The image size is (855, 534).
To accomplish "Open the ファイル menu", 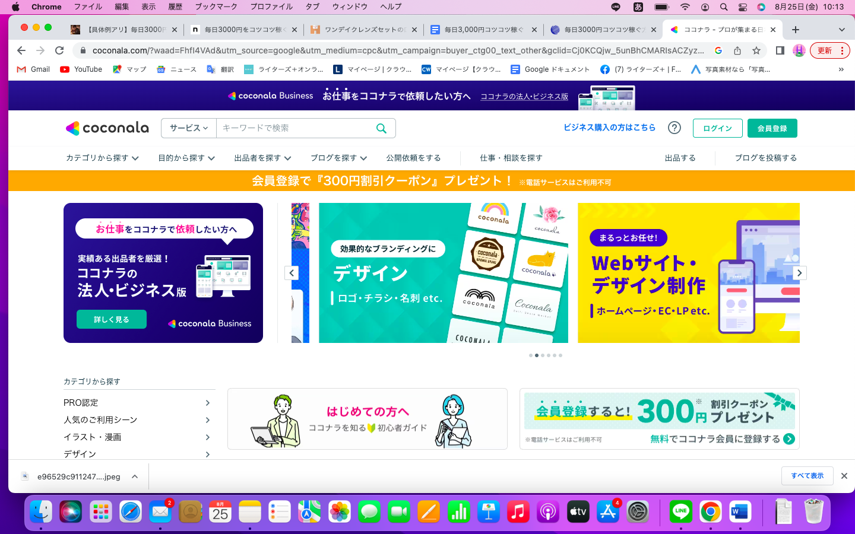I will pyautogui.click(x=88, y=7).
